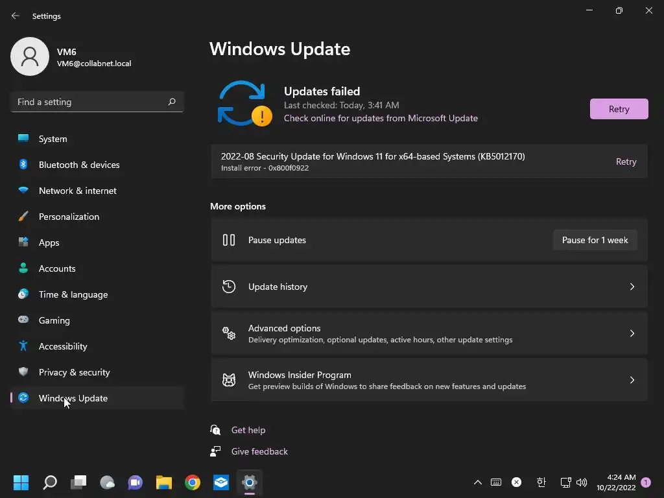Open the Windows Start menu

(x=21, y=482)
